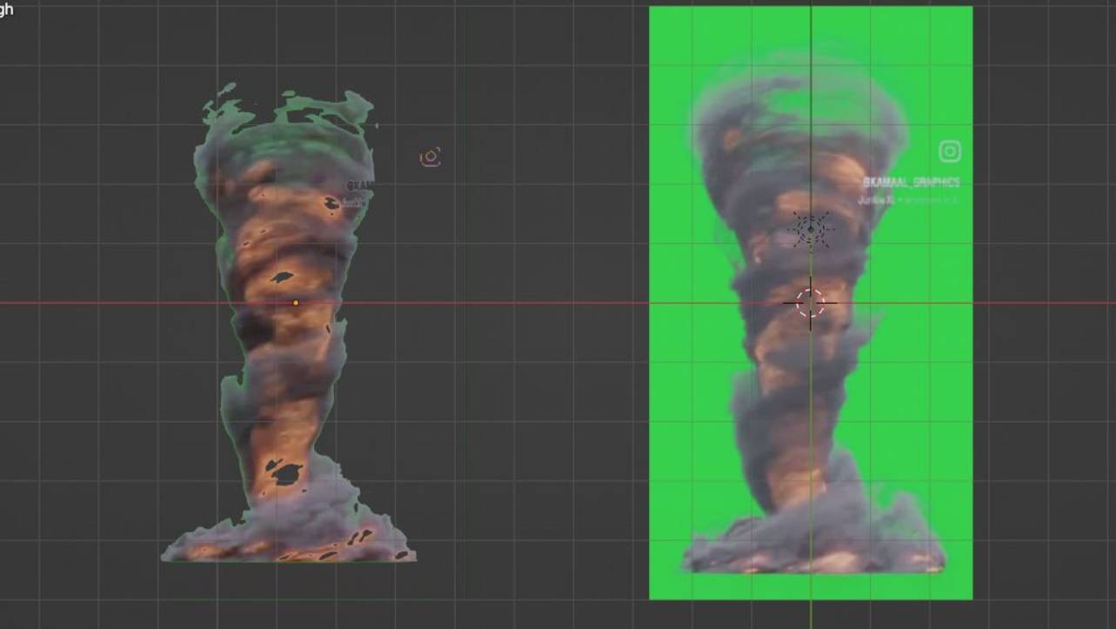Viewport: 1116px width, 629px height.
Task: Click the @KAMAAL_GRAPHICS watermark on green screen
Action: pos(911,183)
